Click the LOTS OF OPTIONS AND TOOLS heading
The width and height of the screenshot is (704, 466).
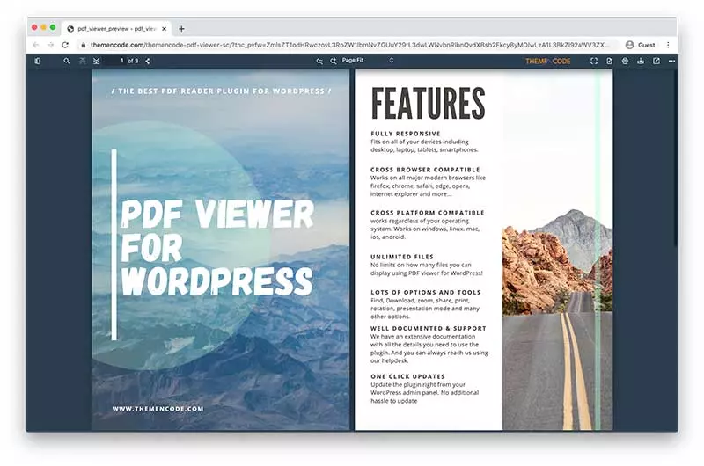click(426, 292)
